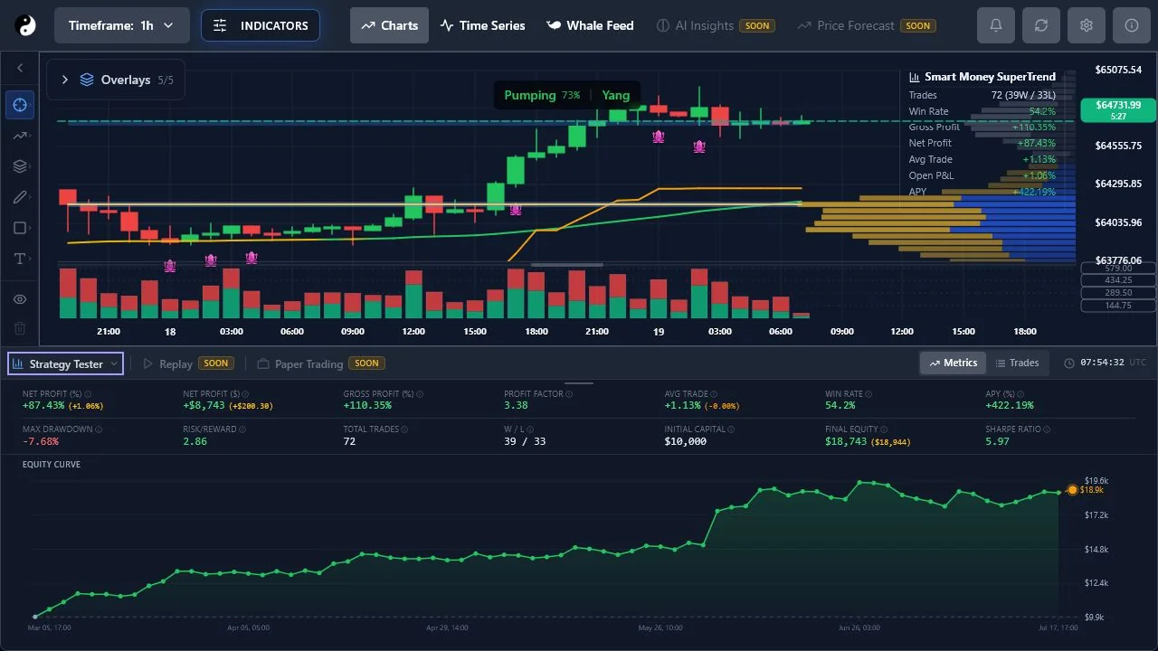Click info icon next to PROFIT FACTOR
This screenshot has width=1158, height=651.
pyautogui.click(x=571, y=394)
